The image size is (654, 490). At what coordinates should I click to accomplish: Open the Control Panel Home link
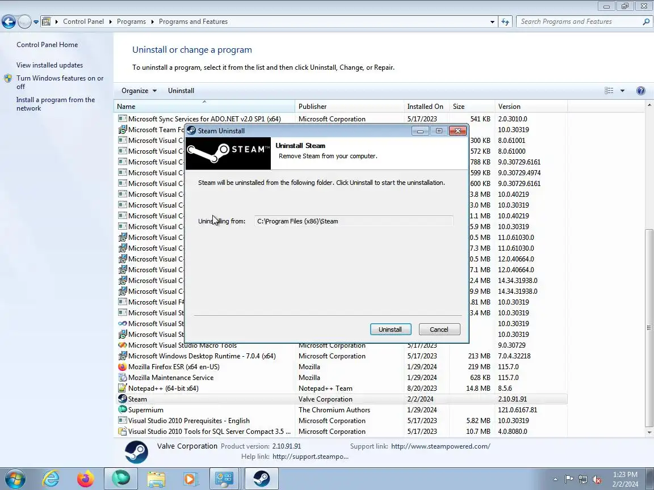(x=47, y=45)
